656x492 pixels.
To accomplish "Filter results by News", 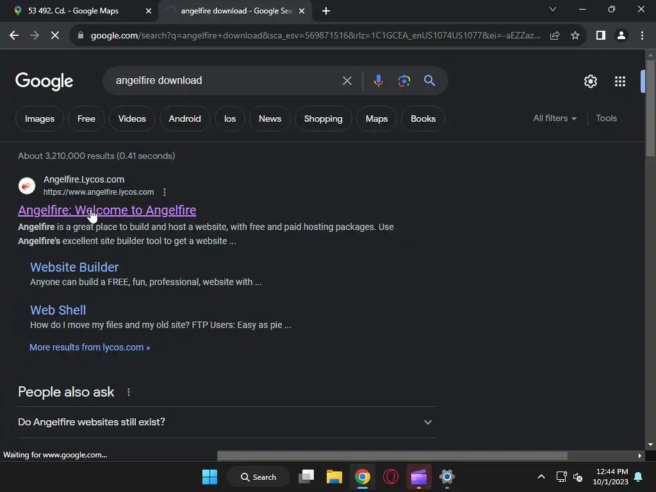I will coord(270,119).
